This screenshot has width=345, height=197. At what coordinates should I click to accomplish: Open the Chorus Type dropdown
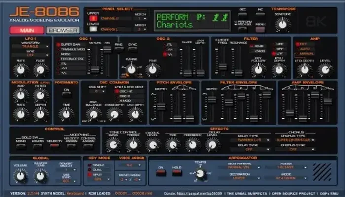coord(295,140)
